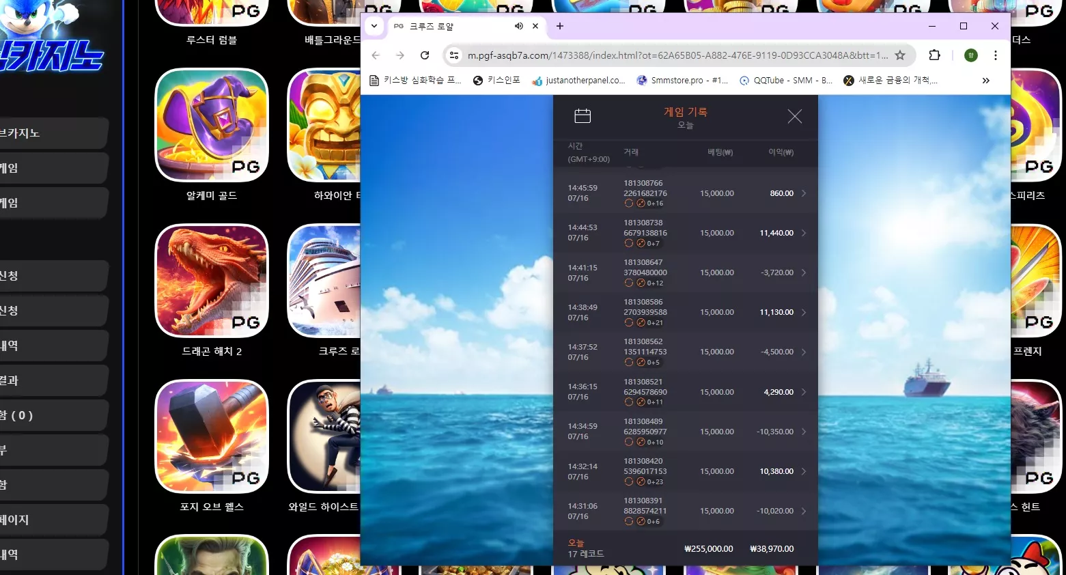
Task: Show more bookmarks with the overflow chevron
Action: tap(985, 81)
